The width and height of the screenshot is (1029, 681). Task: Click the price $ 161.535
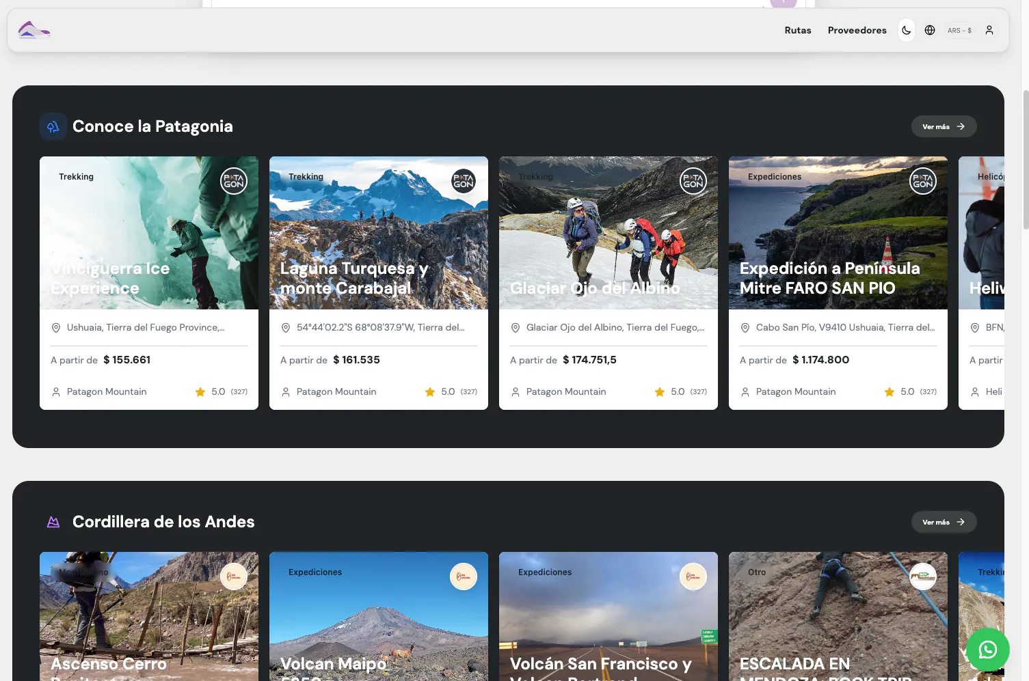pyautogui.click(x=357, y=360)
